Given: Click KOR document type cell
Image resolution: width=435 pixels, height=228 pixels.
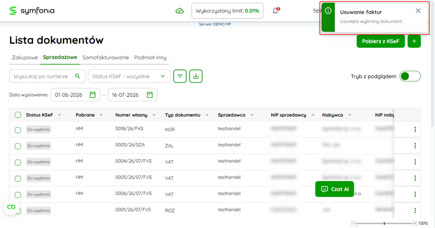Looking at the screenshot, I should (x=170, y=129).
